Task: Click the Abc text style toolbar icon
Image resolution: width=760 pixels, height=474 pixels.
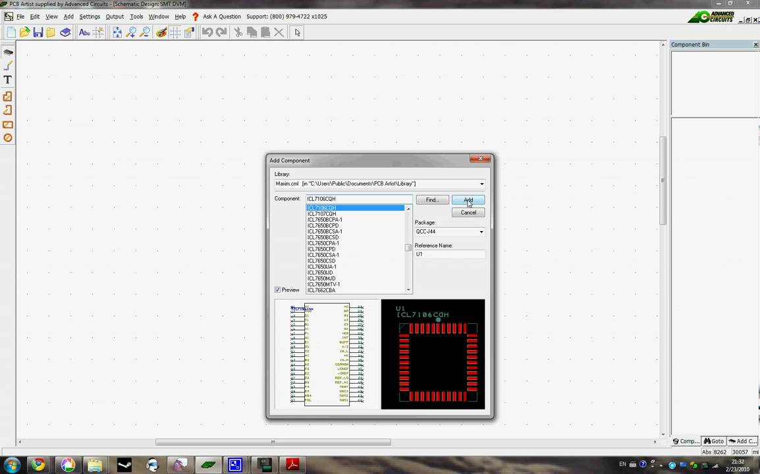Action: pyautogui.click(x=84, y=32)
